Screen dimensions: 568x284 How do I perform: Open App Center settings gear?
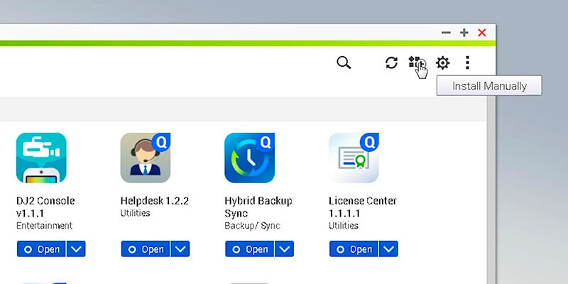(442, 63)
